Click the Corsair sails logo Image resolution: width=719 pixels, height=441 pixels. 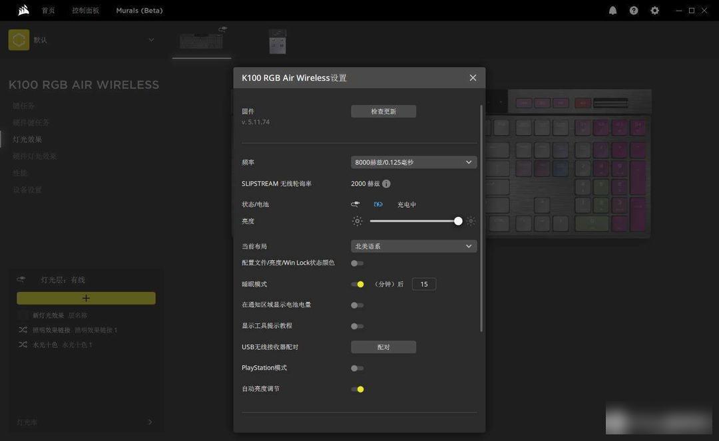[x=23, y=10]
